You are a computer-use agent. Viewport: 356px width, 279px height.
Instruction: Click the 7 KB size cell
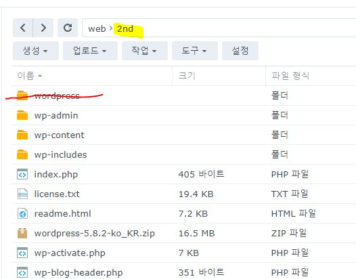[x=189, y=253]
